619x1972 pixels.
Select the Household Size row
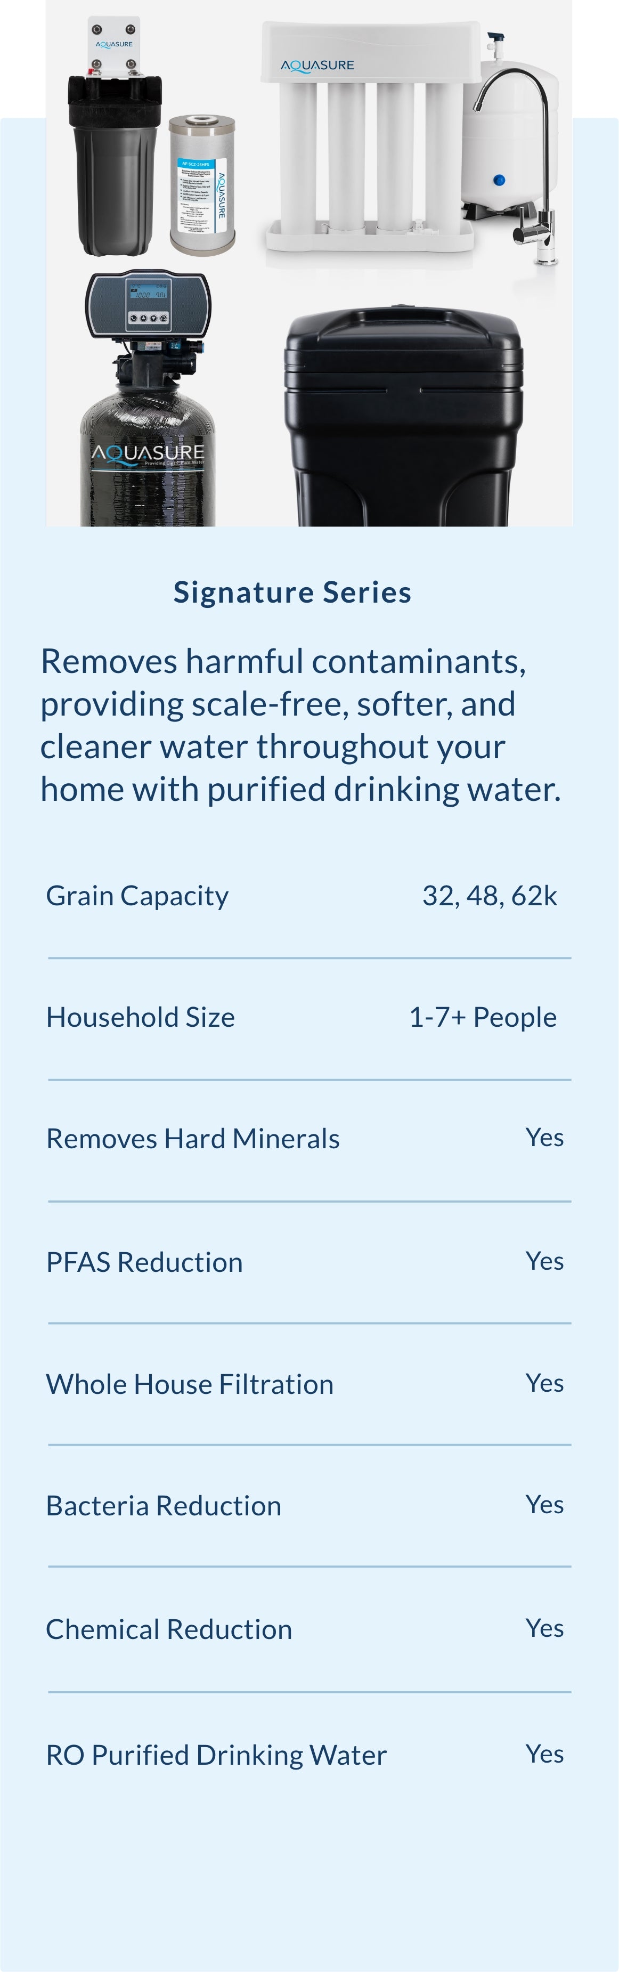point(309,1017)
